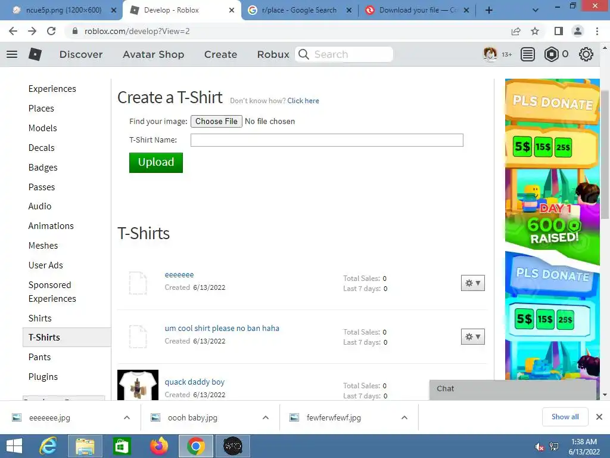Open the Windows Start menu
The image size is (610, 458).
tap(14, 446)
